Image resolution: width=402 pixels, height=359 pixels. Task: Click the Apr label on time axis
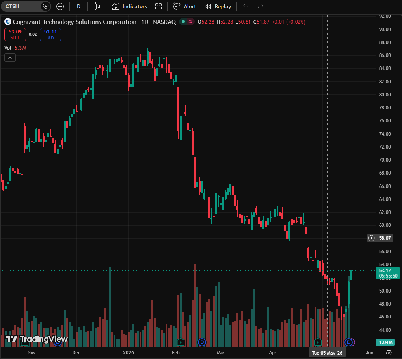coord(272,353)
